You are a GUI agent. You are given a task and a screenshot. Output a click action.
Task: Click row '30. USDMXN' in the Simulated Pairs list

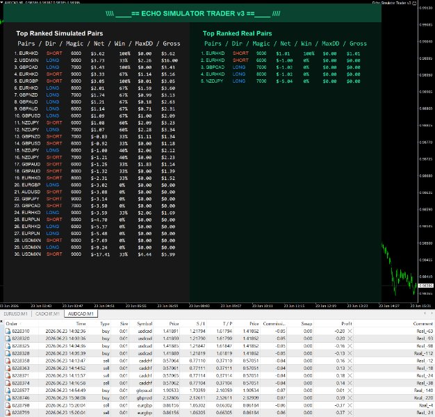[96, 254]
